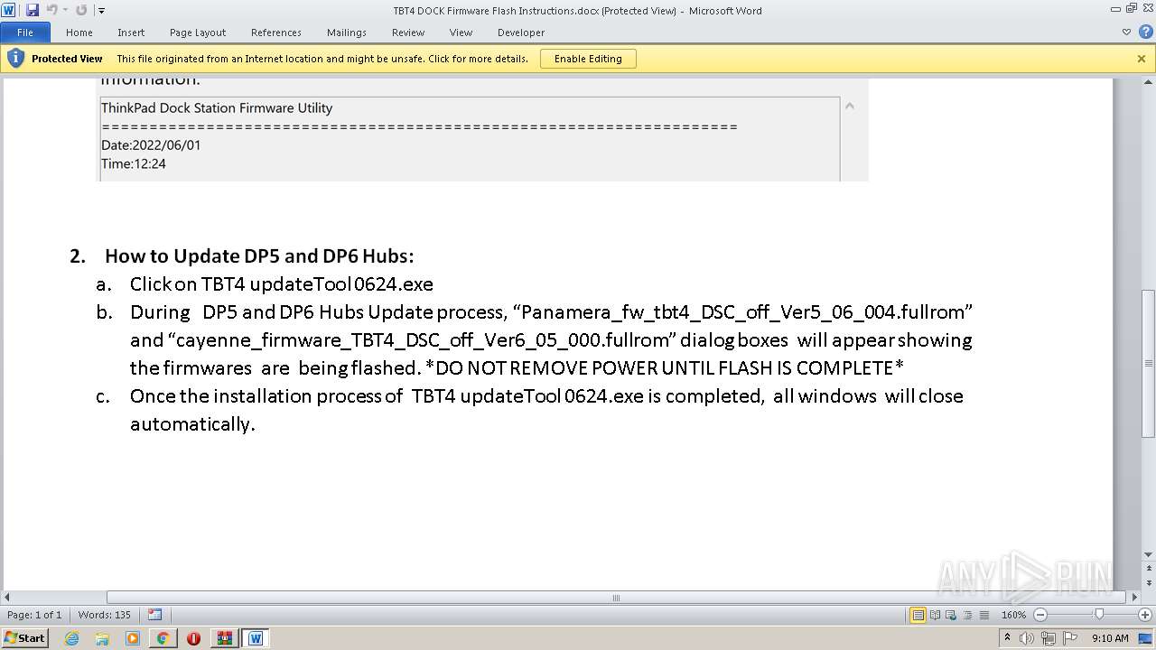Open the References ribbon tab
This screenshot has height=650, width=1156.
click(276, 32)
